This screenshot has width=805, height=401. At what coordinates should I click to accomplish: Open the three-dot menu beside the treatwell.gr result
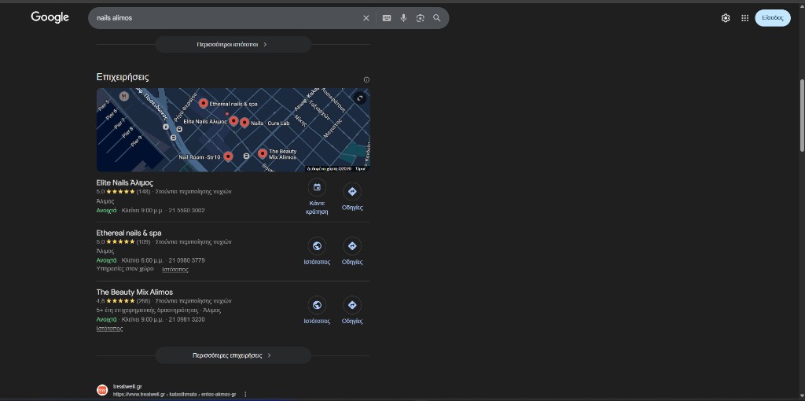point(245,395)
